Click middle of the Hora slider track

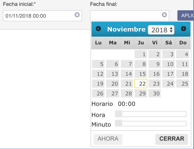151,114
